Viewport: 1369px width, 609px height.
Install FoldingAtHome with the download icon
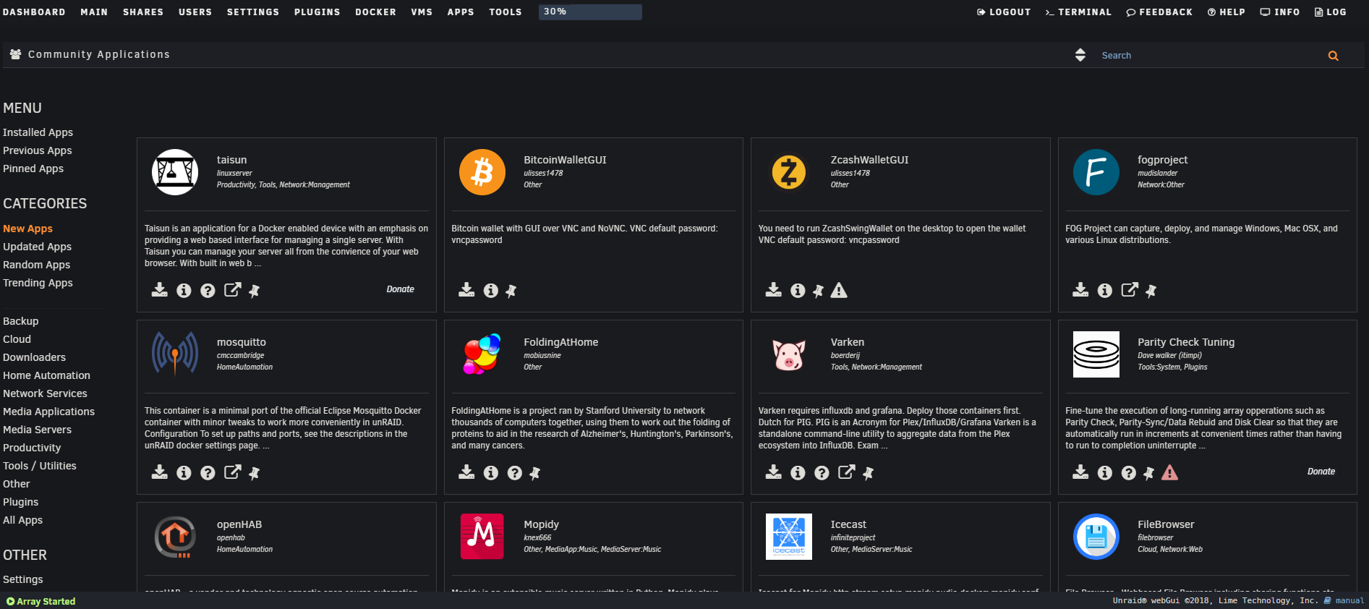[466, 472]
